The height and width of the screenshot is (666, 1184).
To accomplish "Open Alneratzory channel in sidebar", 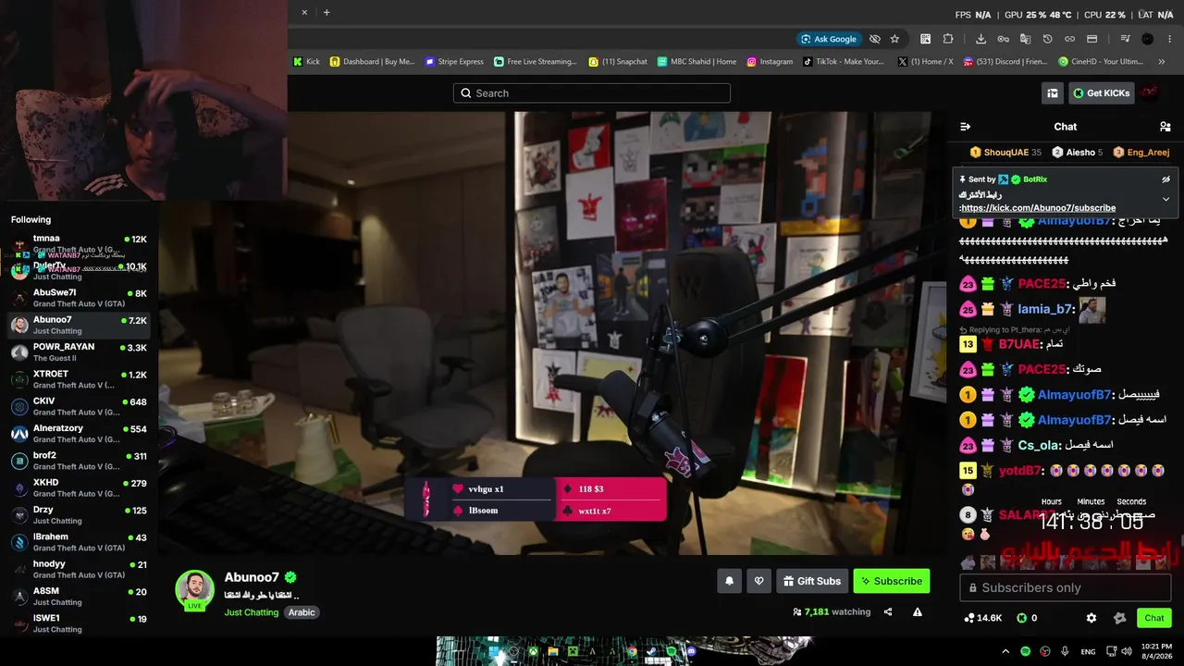I will 79,433.
